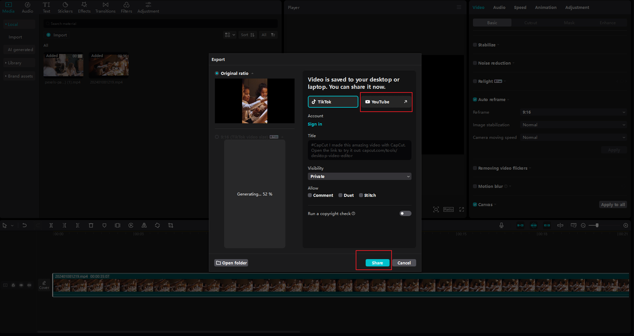Image resolution: width=634 pixels, height=336 pixels.
Task: Open the Image stabilization Normal dropdown
Action: pos(574,125)
